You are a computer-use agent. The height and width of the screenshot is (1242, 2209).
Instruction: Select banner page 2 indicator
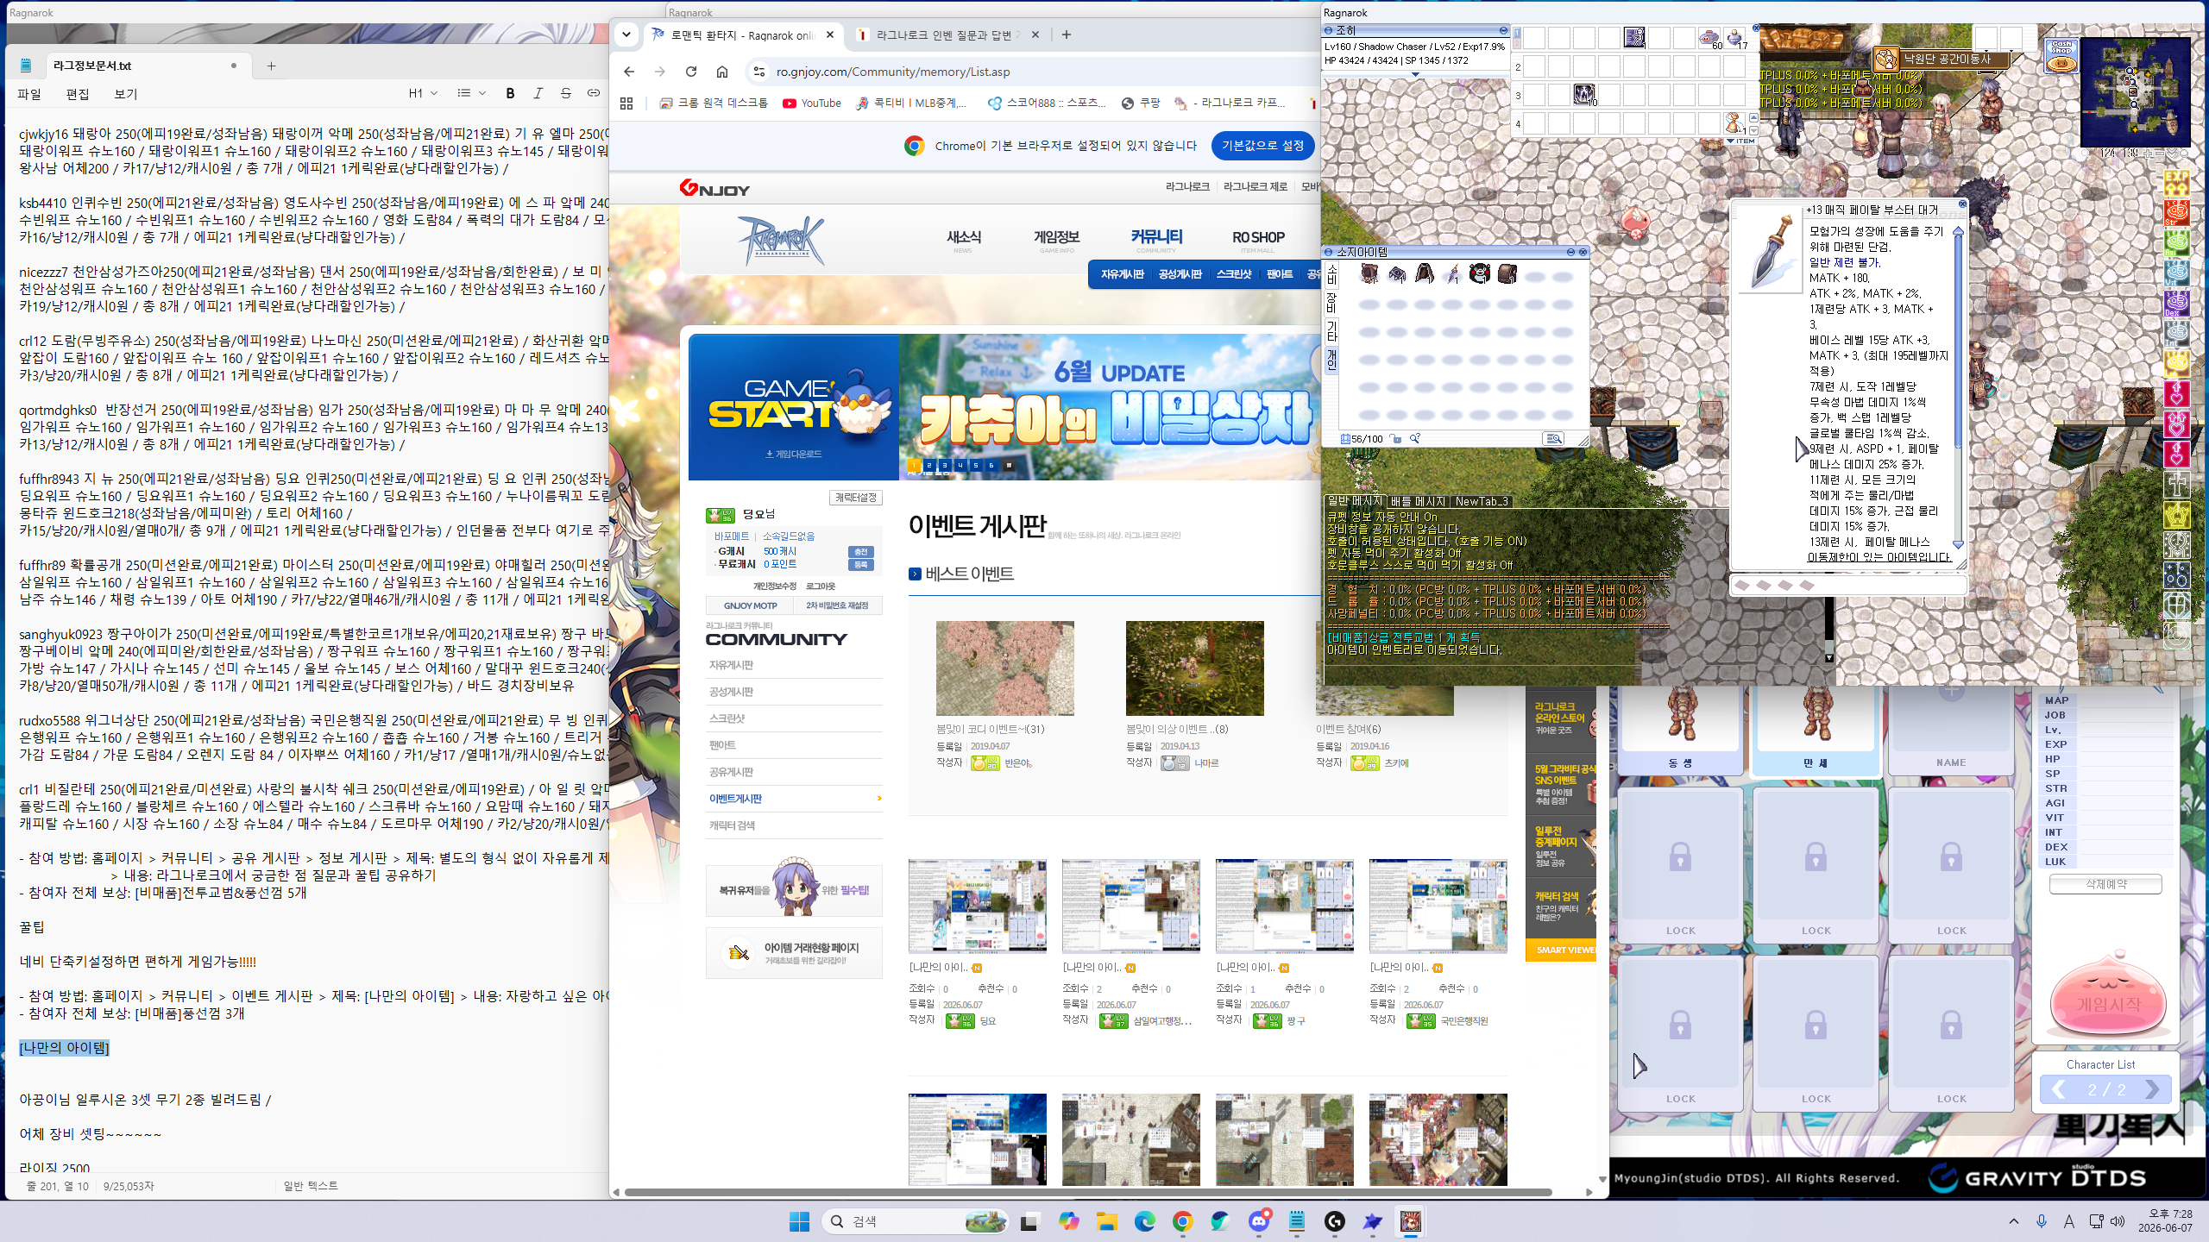[x=928, y=465]
